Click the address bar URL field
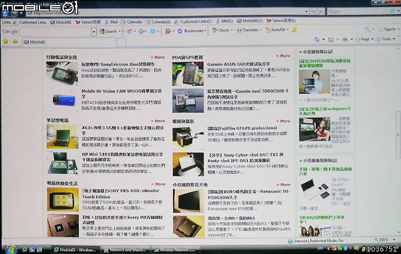 [165, 12]
